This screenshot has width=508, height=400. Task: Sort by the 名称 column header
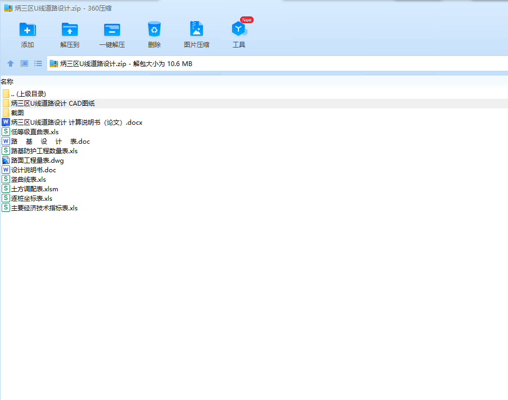tap(7, 81)
